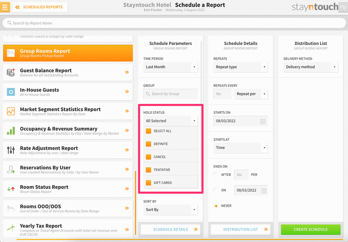Click the Occupancy & Revenue Summary bars icon
This screenshot has width=348, height=242.
tap(11, 131)
